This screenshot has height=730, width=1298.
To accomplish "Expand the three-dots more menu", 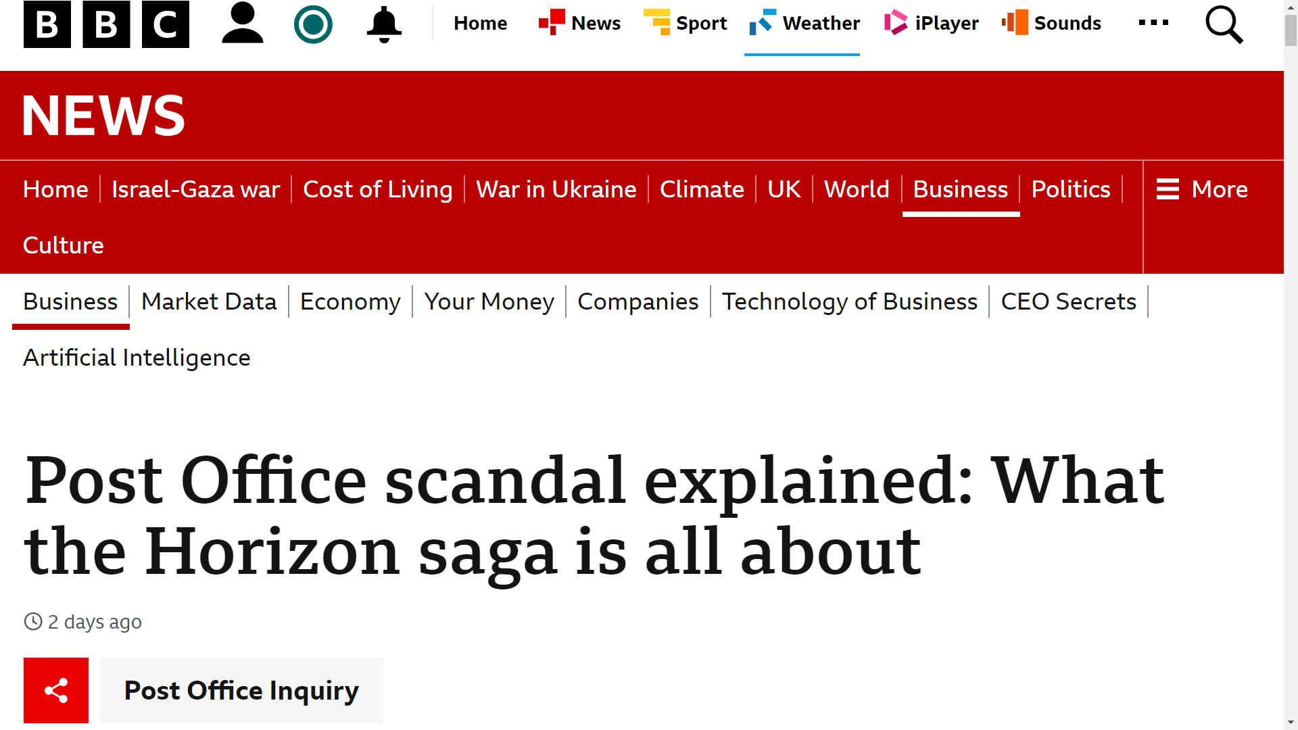I will pyautogui.click(x=1153, y=23).
